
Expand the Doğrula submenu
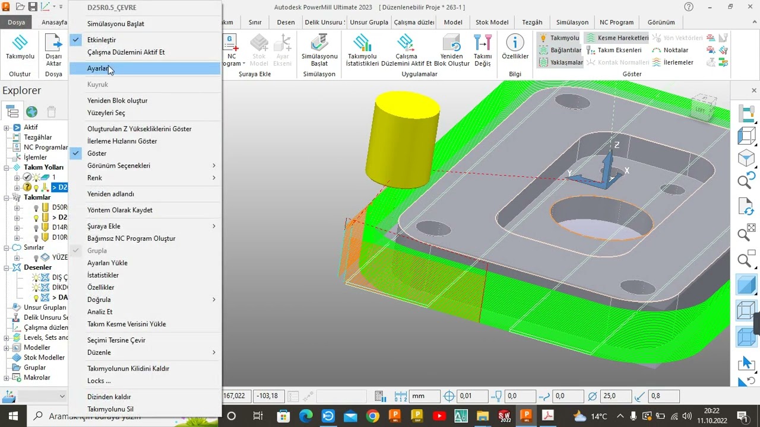pos(145,299)
